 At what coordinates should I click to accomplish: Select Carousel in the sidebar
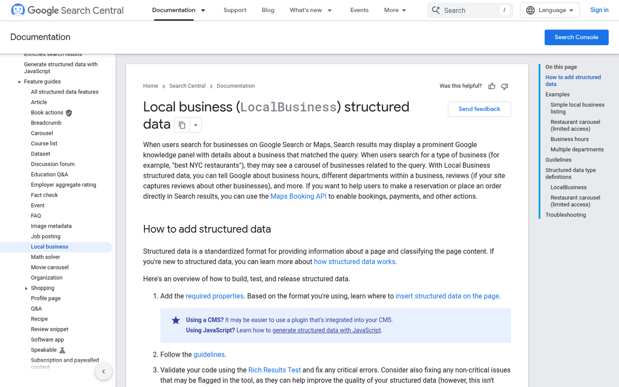coord(42,133)
